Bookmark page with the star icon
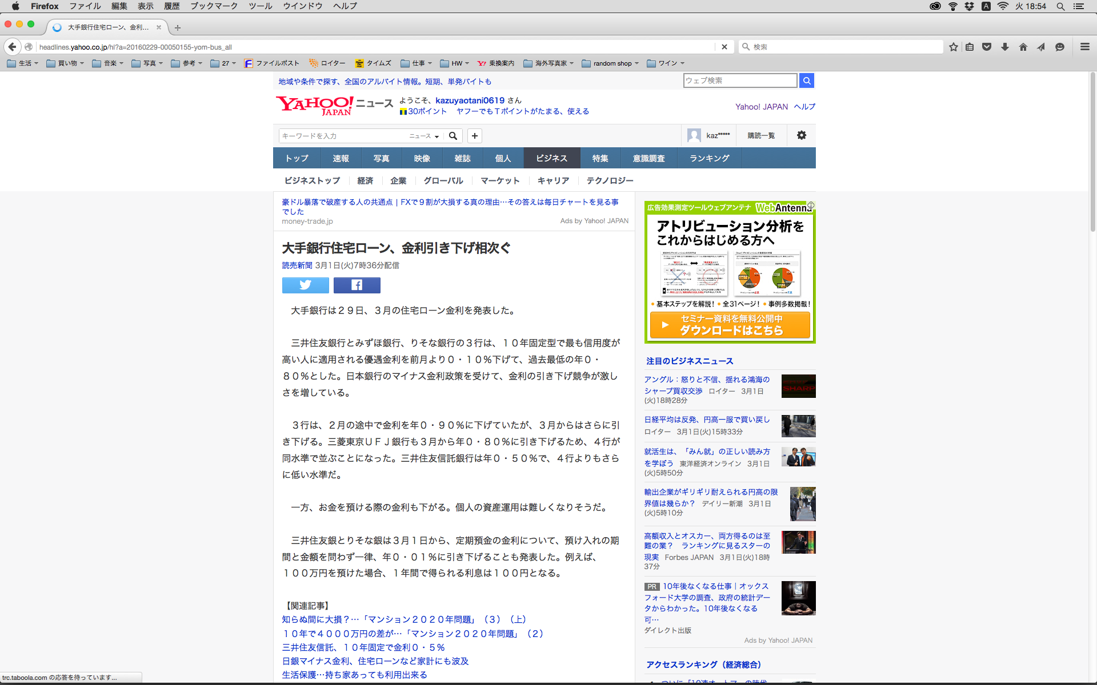 tap(953, 47)
